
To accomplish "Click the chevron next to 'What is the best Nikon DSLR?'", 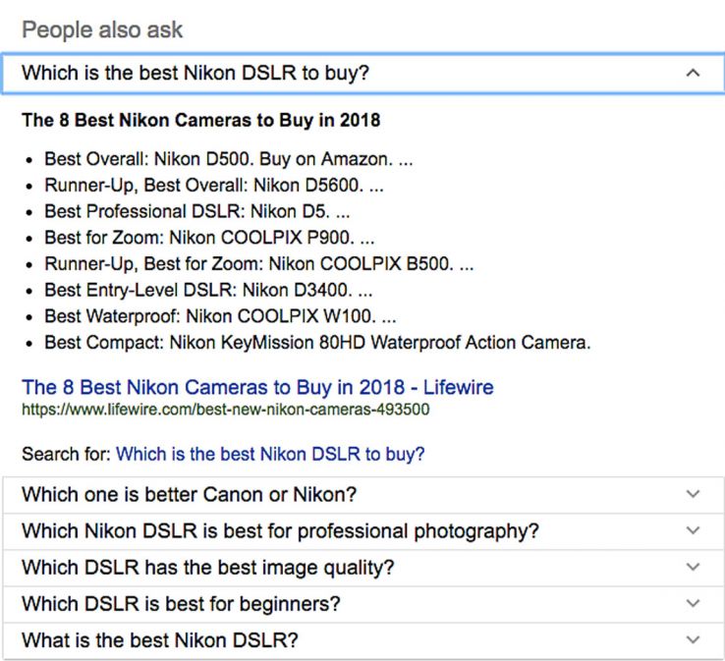I will [x=694, y=640].
